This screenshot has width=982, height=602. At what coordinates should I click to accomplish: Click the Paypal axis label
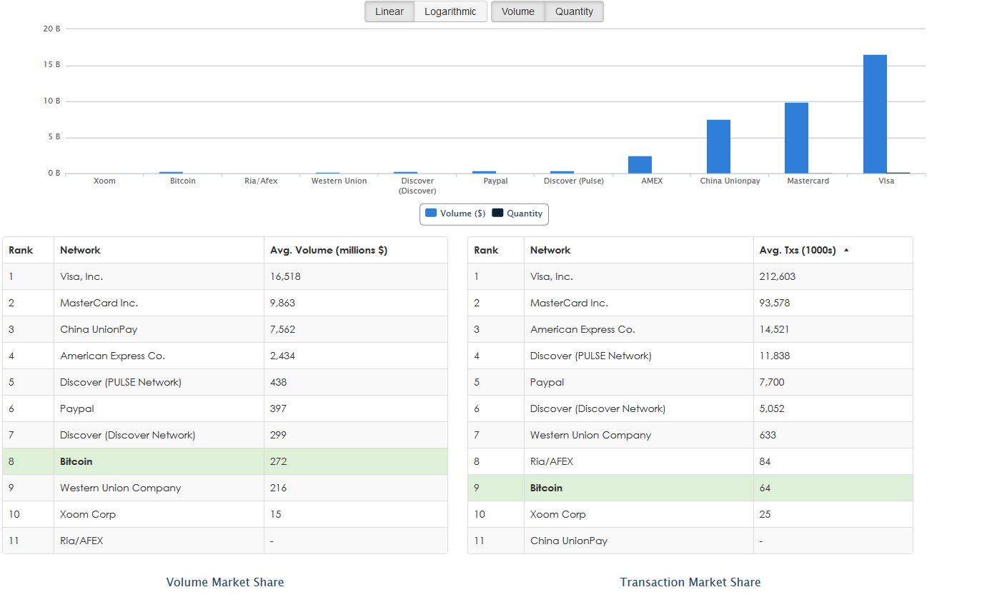495,181
